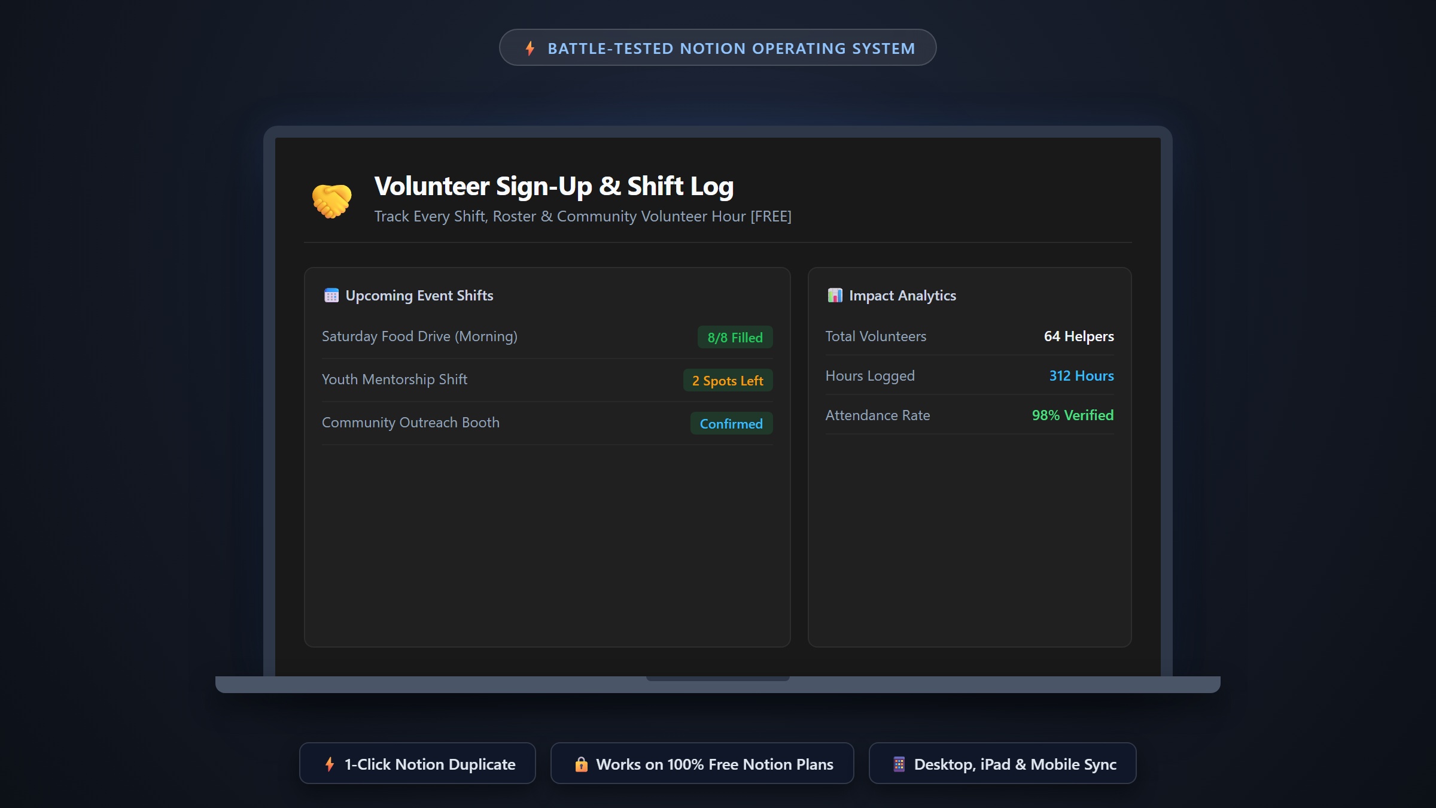Select the Community Outreach Booth row
1436x808 pixels.
point(547,423)
